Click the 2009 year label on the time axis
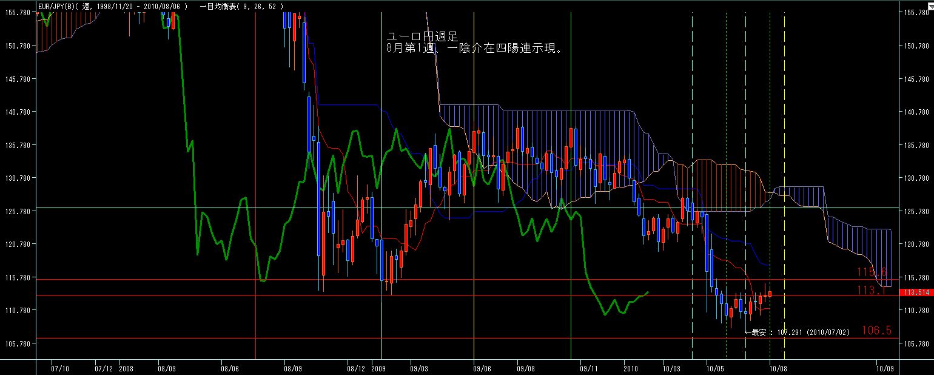934x375 pixels. pyautogui.click(x=378, y=368)
